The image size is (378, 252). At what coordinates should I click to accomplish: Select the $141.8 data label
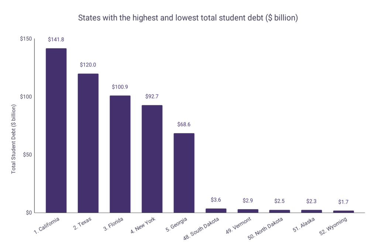56,39
